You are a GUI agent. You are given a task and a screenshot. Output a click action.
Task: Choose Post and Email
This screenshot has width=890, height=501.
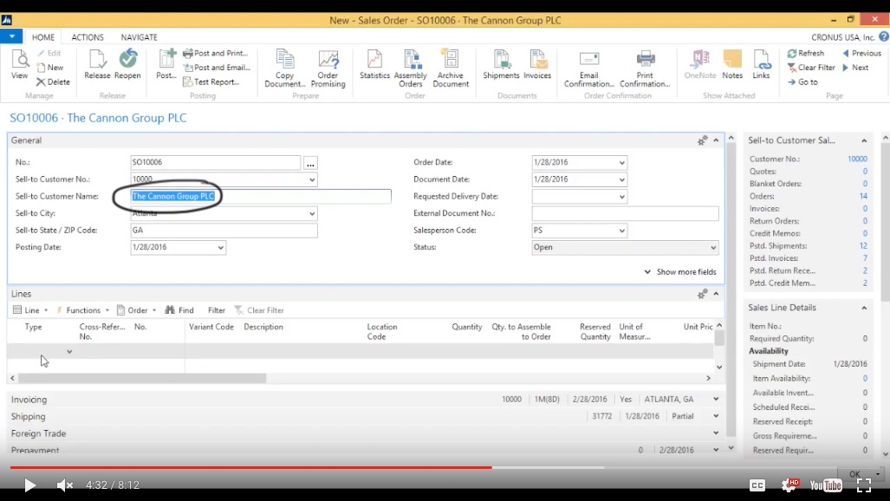[x=217, y=67]
